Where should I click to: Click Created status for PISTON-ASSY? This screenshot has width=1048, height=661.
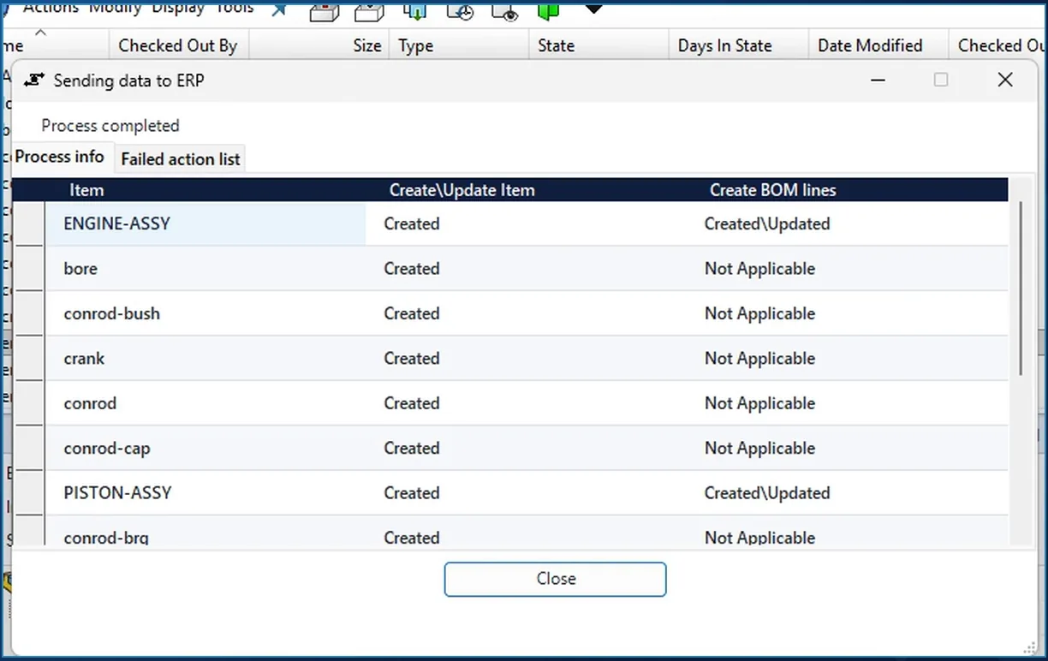pos(412,493)
